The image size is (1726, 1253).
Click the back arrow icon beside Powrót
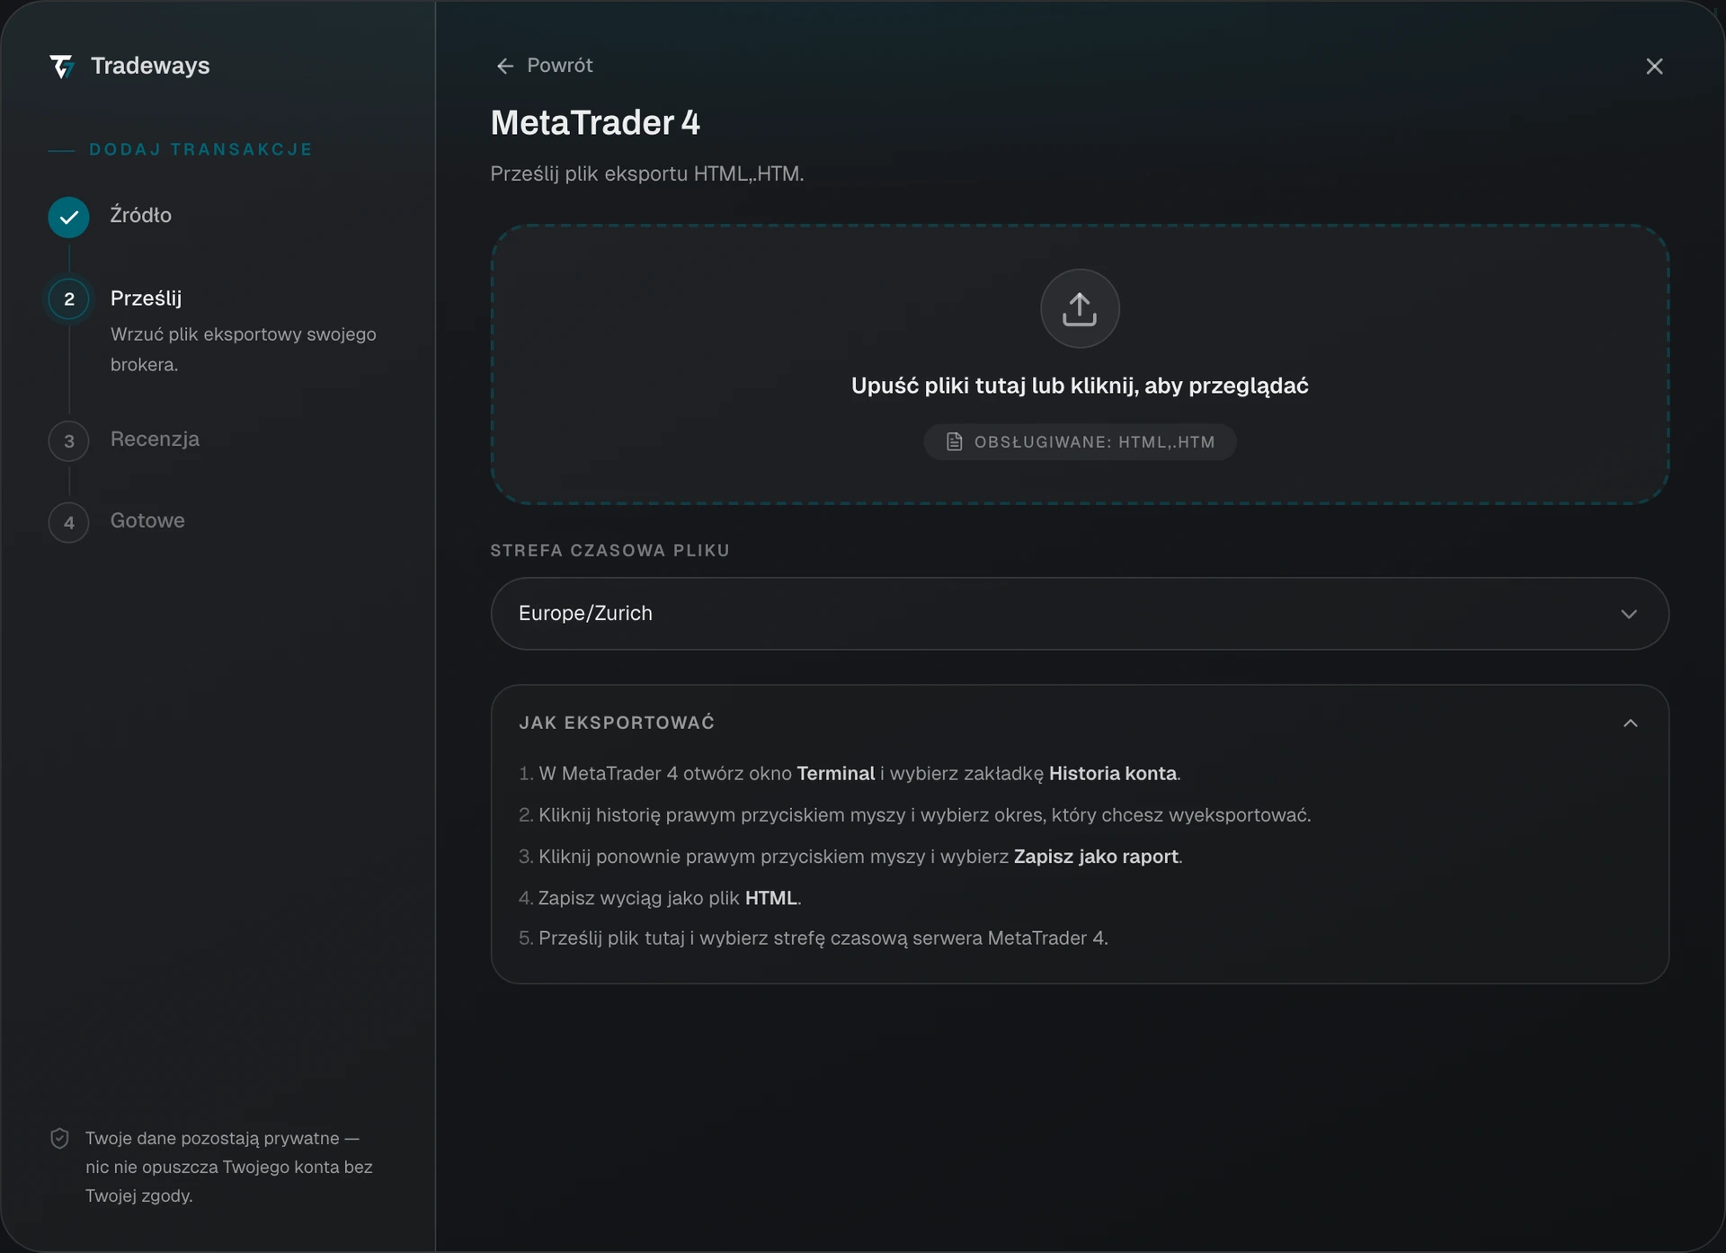[505, 66]
